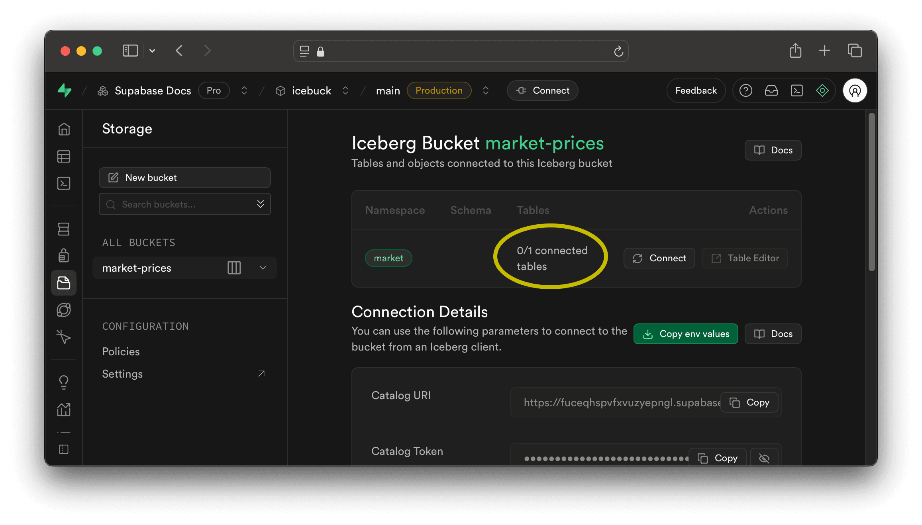Expand the branch switcher chevrons
This screenshot has width=922, height=525.
[486, 90]
